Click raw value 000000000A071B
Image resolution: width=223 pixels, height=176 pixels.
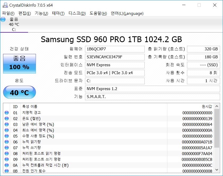point(197,142)
